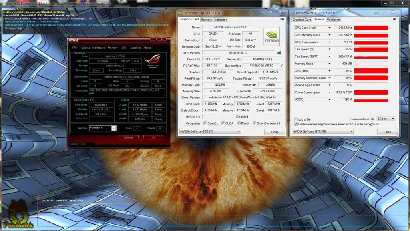
Task: Close the CPU-Z window
Action: pos(162,40)
